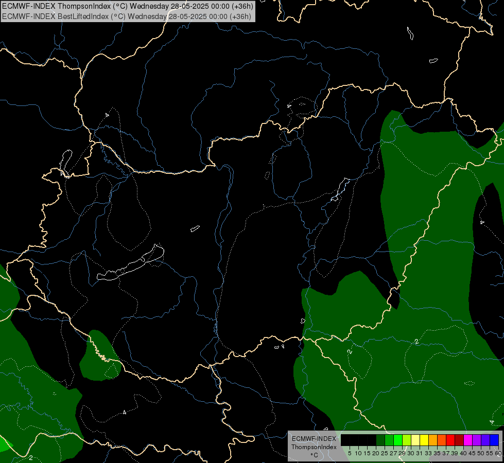Click the ECMWF-INDEX label in the legend
Viewport: 504px width, 463px height.
click(314, 439)
